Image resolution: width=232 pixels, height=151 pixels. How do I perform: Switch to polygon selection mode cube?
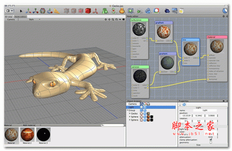(x=81, y=11)
